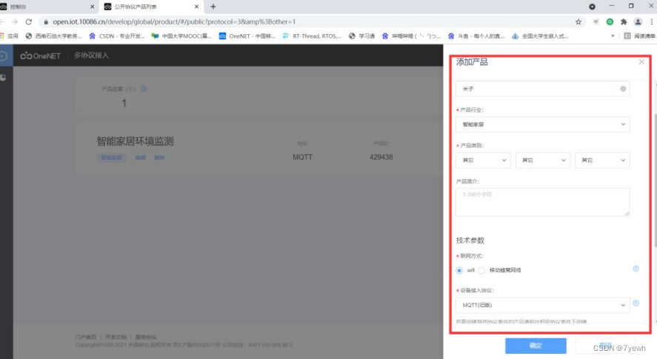Click product ID 429438
The height and width of the screenshot is (359, 657).
(x=381, y=157)
